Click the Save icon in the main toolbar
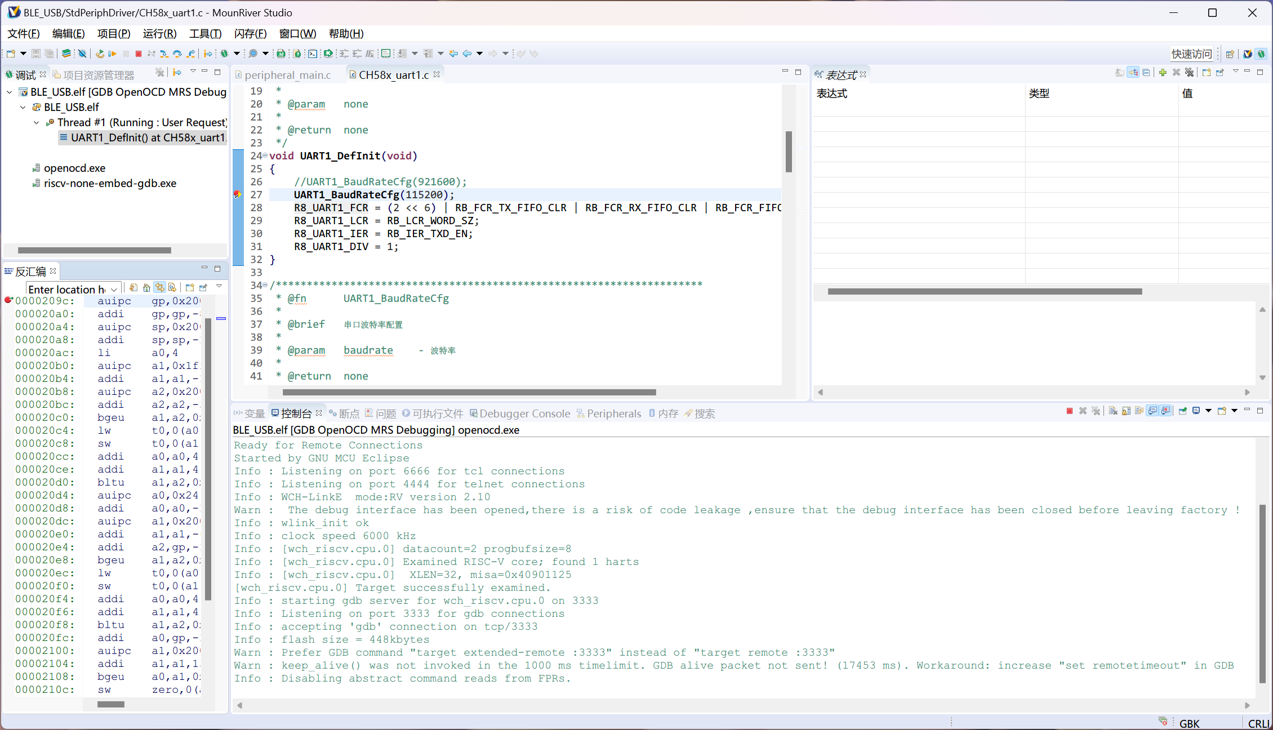Screen dimensions: 1273x730 35,54
